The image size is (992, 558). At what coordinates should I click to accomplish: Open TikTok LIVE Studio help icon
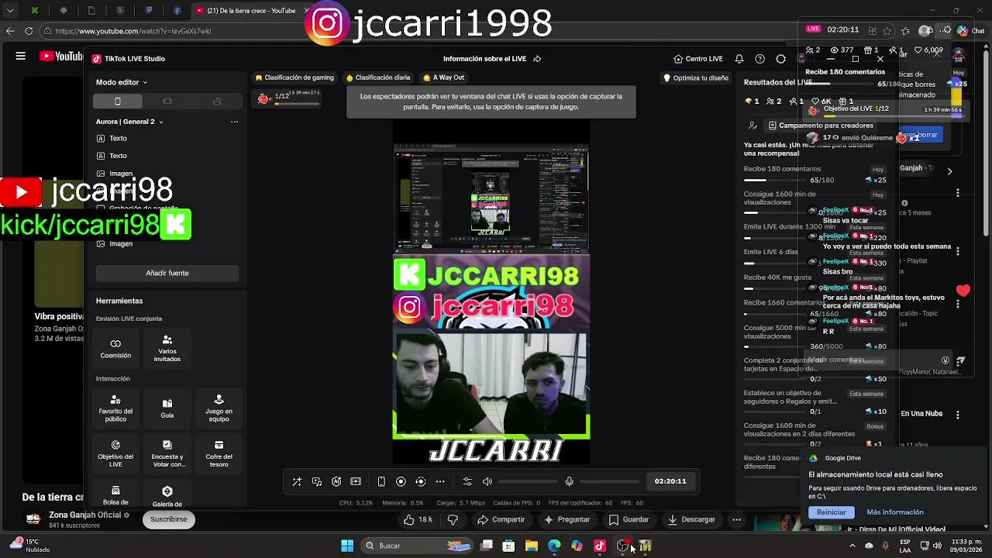[759, 59]
